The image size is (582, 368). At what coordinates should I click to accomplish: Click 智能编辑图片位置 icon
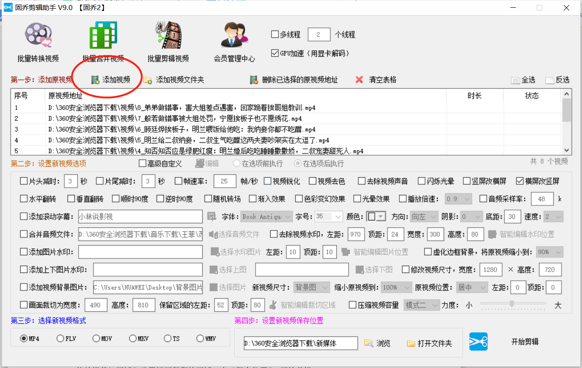click(346, 252)
